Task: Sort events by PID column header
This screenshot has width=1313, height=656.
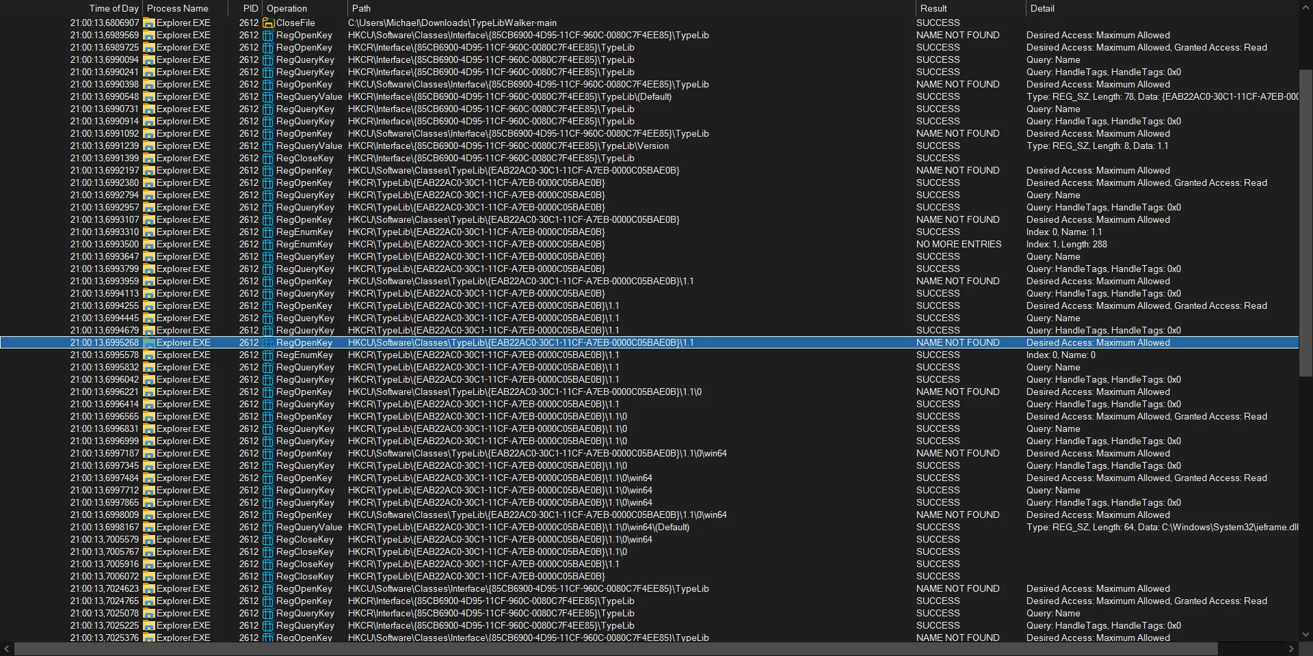Action: click(250, 8)
